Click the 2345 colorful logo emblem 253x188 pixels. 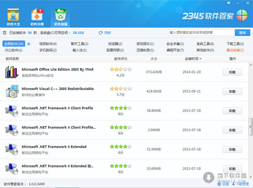(242, 15)
